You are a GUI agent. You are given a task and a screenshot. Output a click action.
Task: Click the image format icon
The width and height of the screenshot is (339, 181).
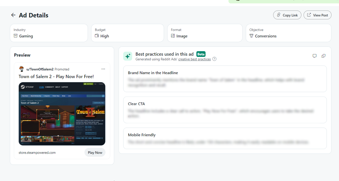pyautogui.click(x=173, y=36)
